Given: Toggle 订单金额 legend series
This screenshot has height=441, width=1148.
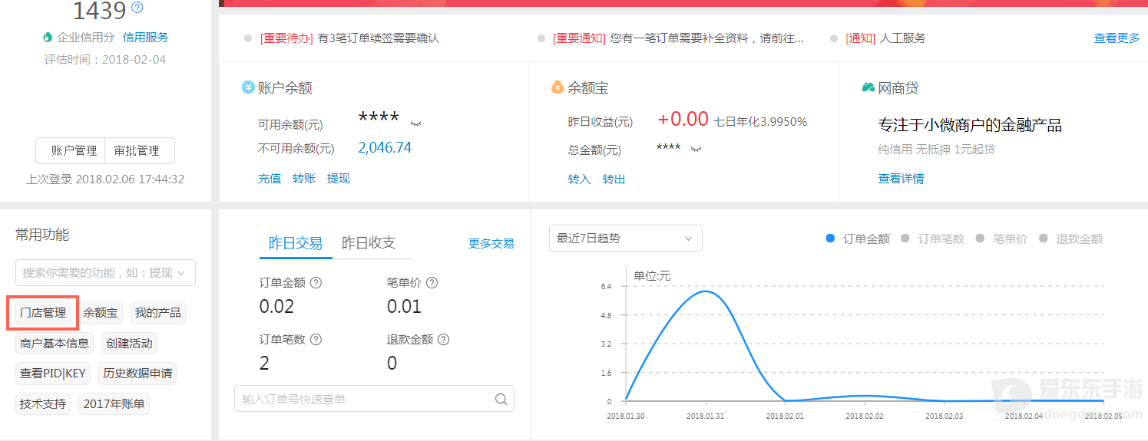Looking at the screenshot, I should tap(858, 239).
